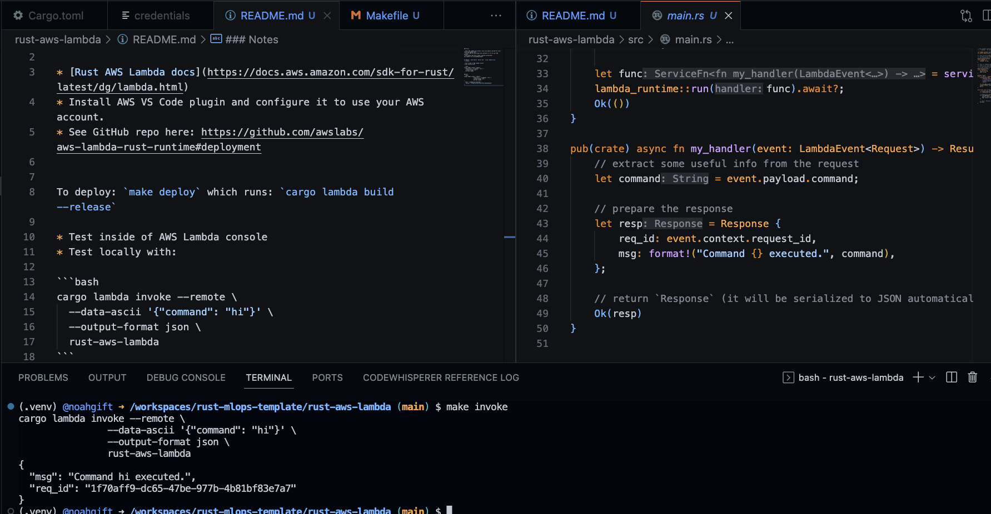Image resolution: width=991 pixels, height=514 pixels.
Task: Click the breadcrumb ellipsis after main.rs
Action: coord(730,40)
